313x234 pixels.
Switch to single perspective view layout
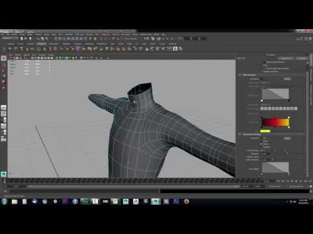(x=4, y=107)
